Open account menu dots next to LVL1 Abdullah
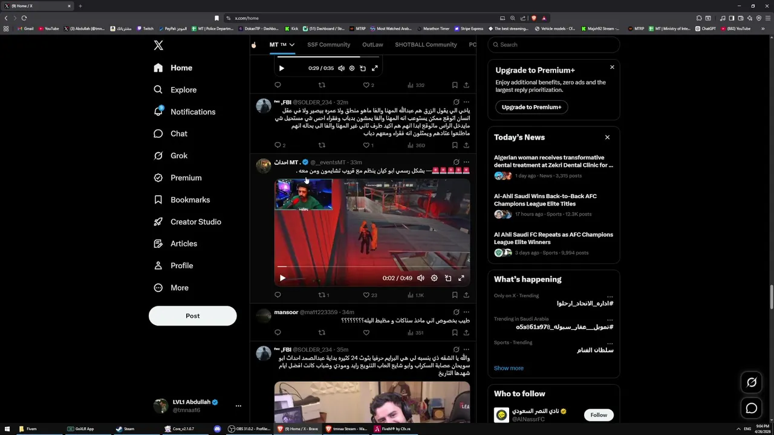774x435 pixels. click(x=238, y=405)
